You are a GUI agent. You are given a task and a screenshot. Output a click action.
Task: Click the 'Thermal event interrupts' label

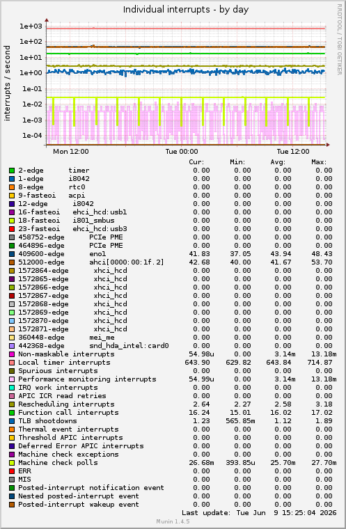tap(68, 429)
